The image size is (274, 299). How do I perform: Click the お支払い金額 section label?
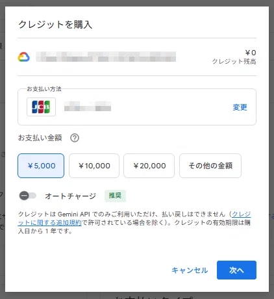pyautogui.click(x=40, y=138)
